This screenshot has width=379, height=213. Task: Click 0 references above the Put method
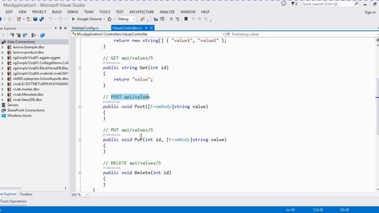pyautogui.click(x=111, y=135)
